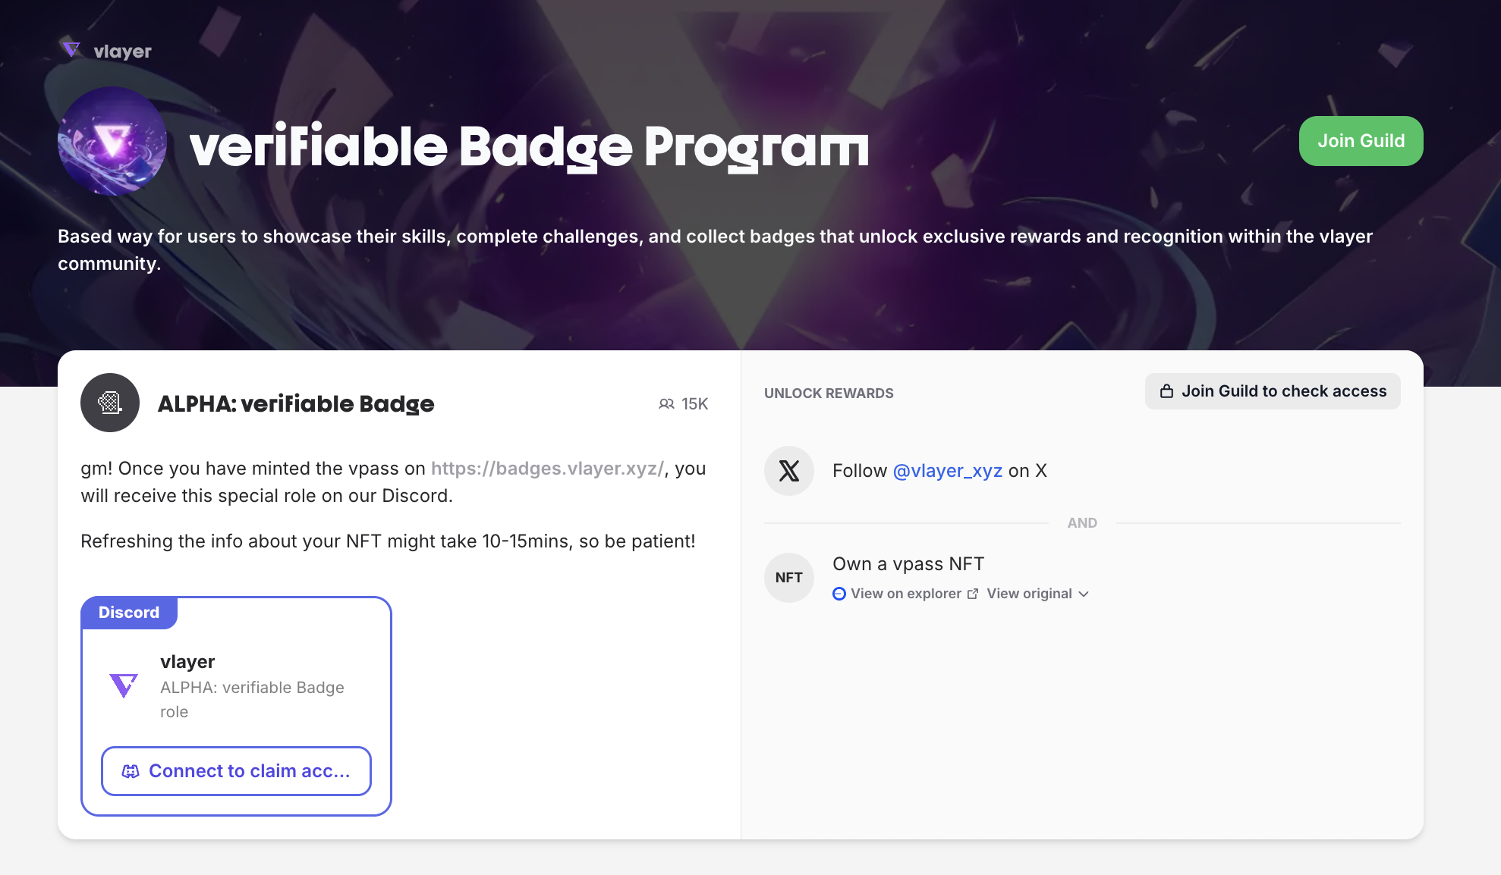Click the external link arrow beside explorer

tap(973, 594)
